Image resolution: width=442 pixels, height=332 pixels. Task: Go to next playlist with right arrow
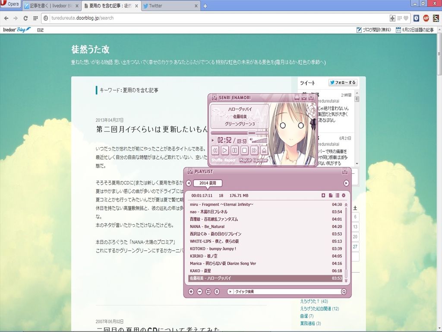(x=346, y=183)
